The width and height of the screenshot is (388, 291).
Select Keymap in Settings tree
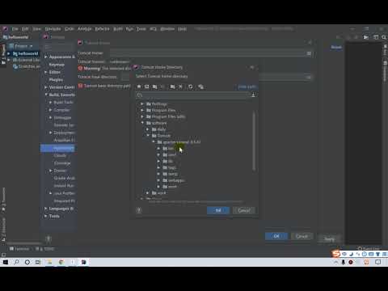[x=57, y=65]
